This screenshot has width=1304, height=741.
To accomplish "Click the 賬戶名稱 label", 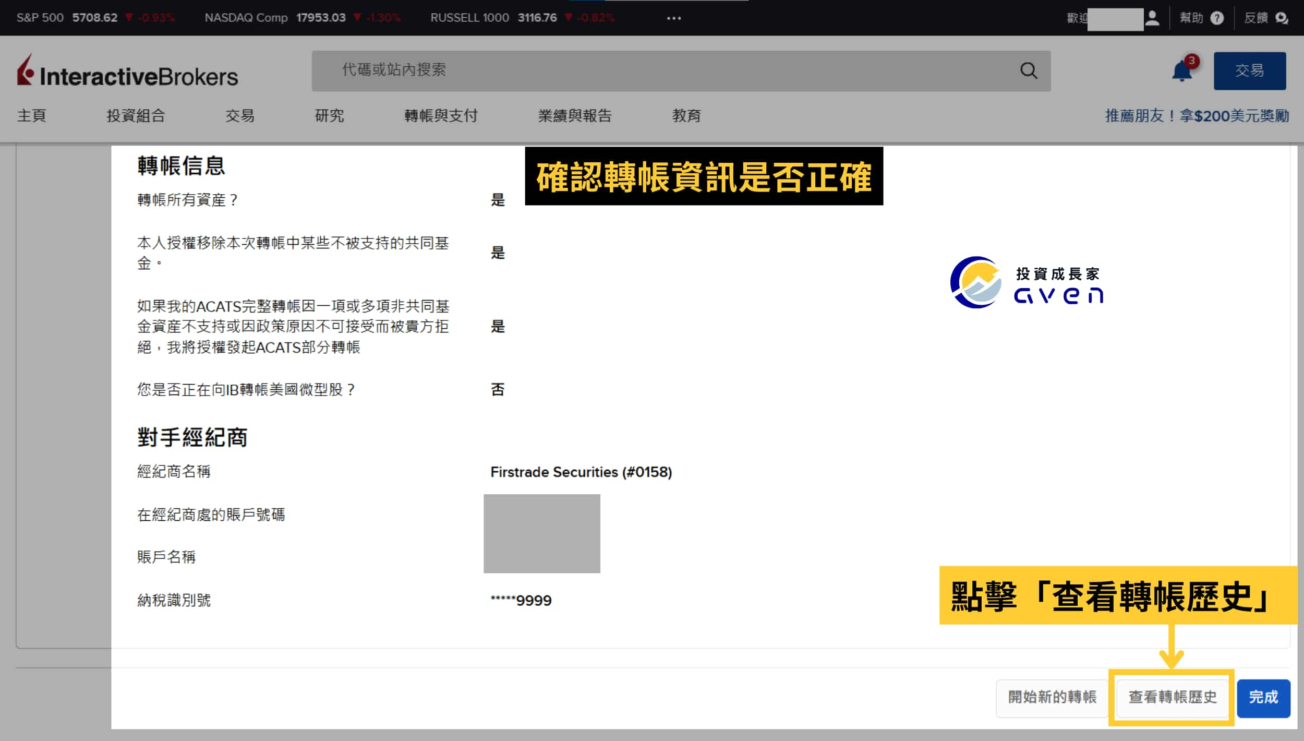I will click(x=166, y=557).
